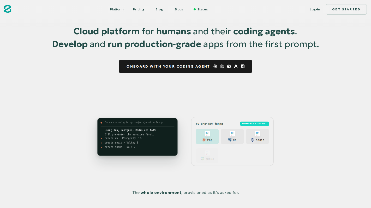Click 'using Bun, Postgres, Redis and NATS' line
This screenshot has height=208, width=371.
click(x=130, y=130)
